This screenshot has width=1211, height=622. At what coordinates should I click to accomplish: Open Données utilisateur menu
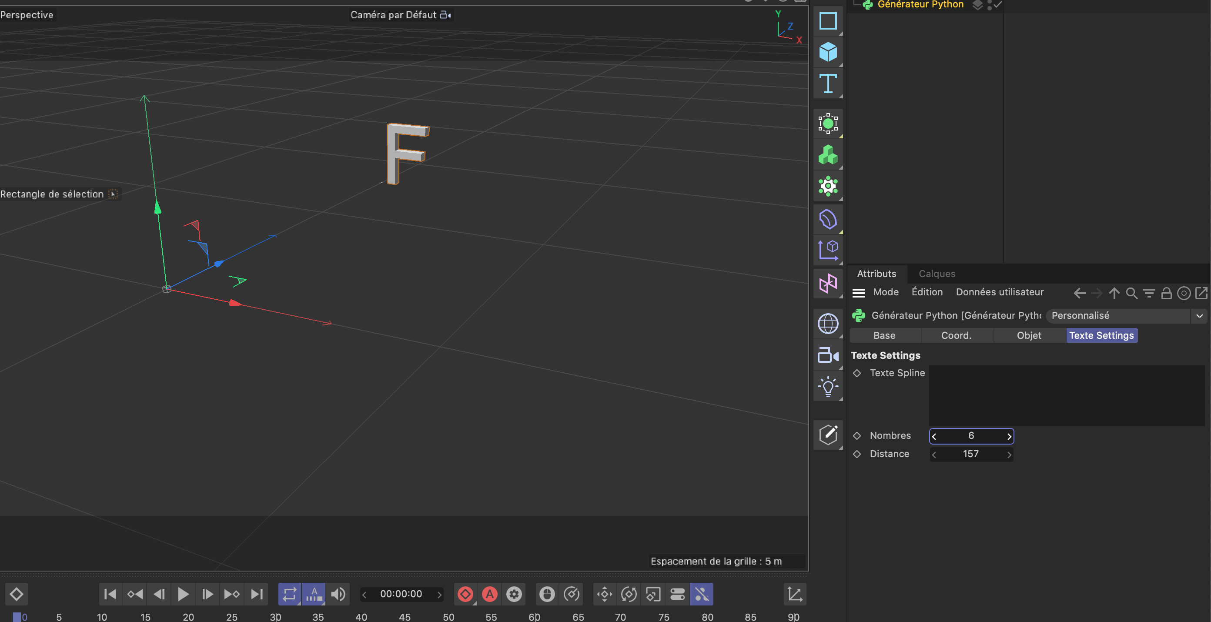pos(999,292)
